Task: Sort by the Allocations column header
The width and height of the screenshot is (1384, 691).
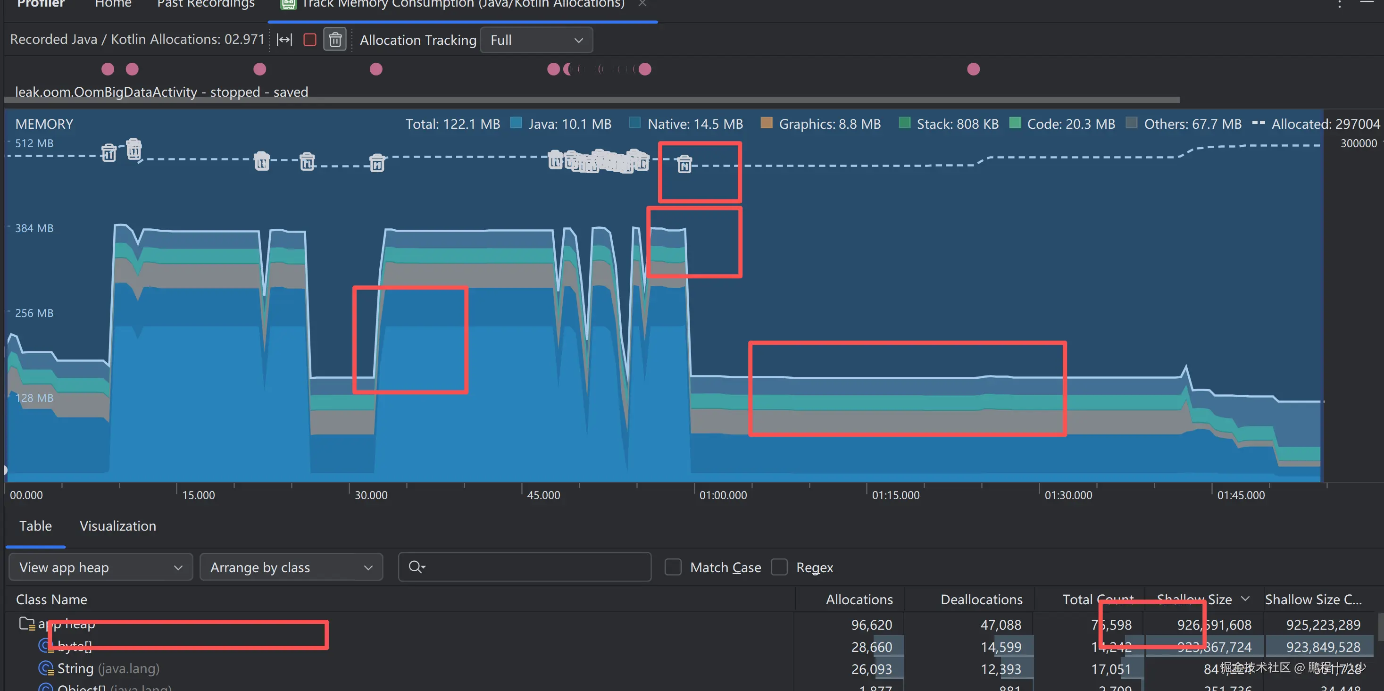Action: [x=859, y=599]
